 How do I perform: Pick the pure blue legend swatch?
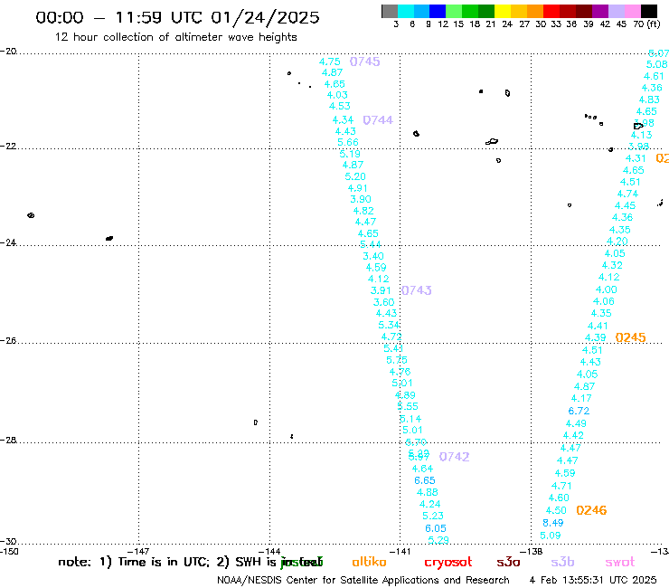pos(438,11)
